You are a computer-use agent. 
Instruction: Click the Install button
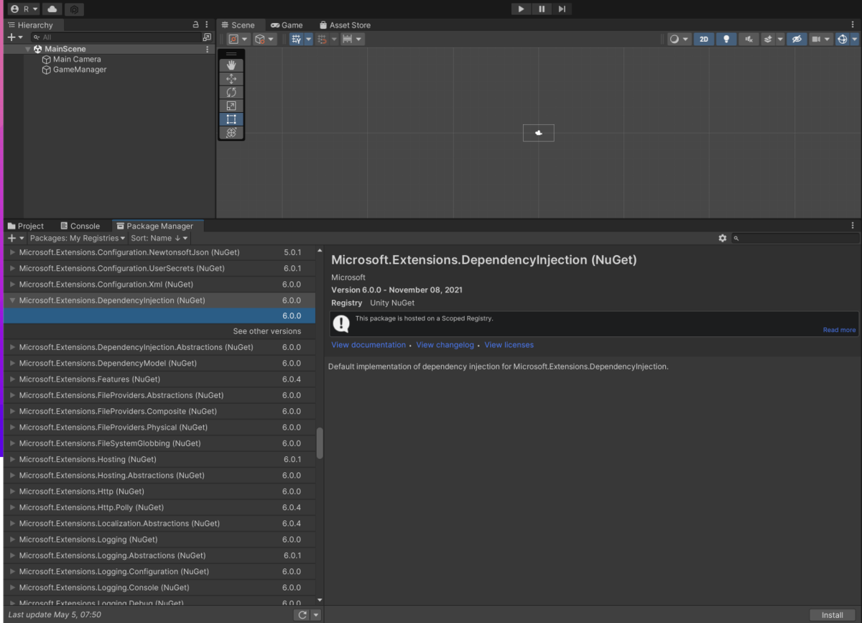pos(832,614)
